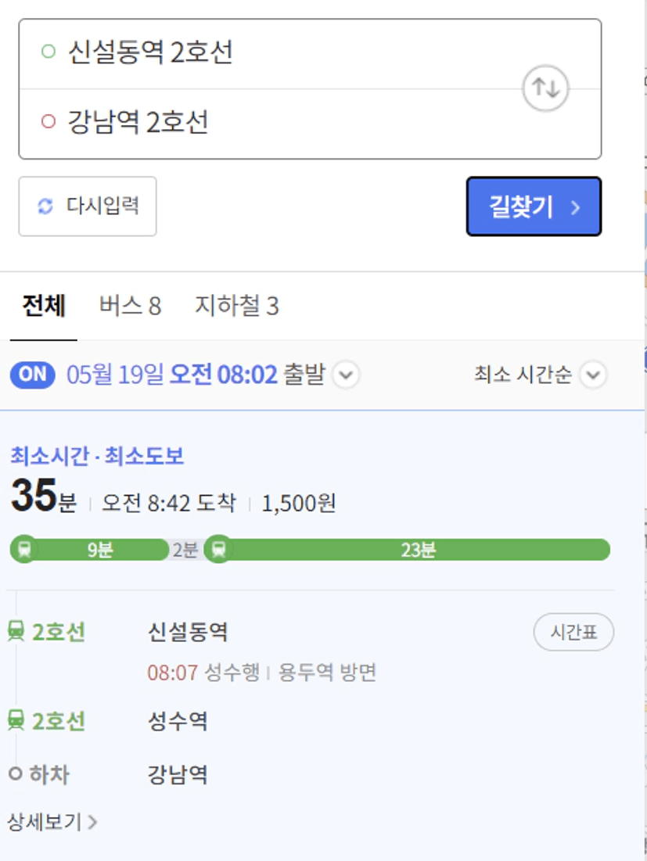This screenshot has width=647, height=861.
Task: Expand 상세보기 route details
Action: [52, 822]
